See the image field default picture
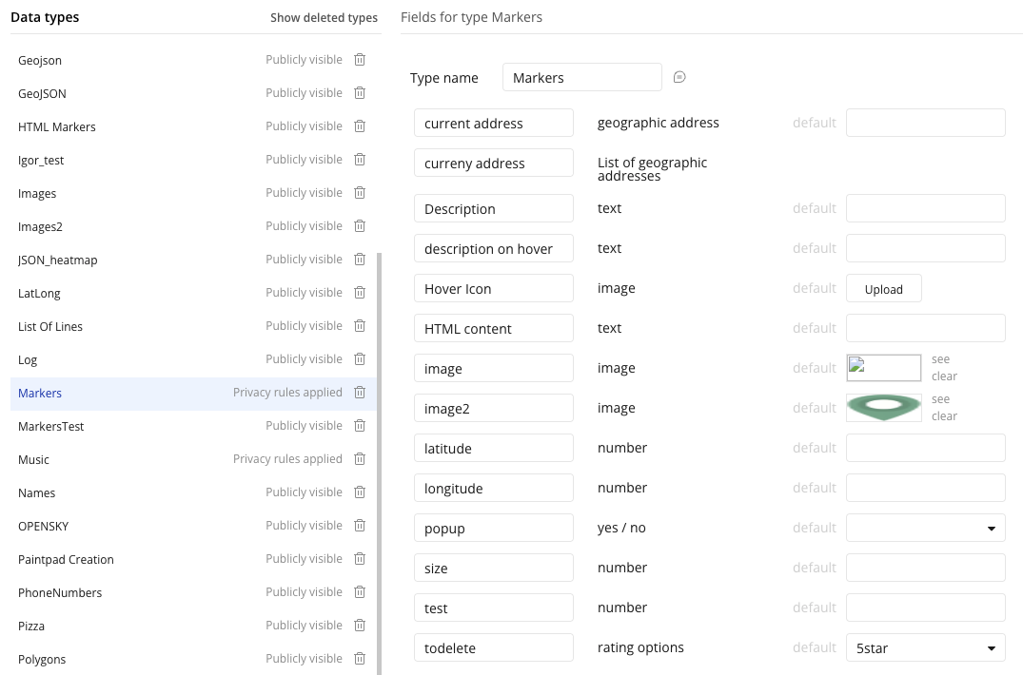The height and width of the screenshot is (675, 1023). pos(940,359)
